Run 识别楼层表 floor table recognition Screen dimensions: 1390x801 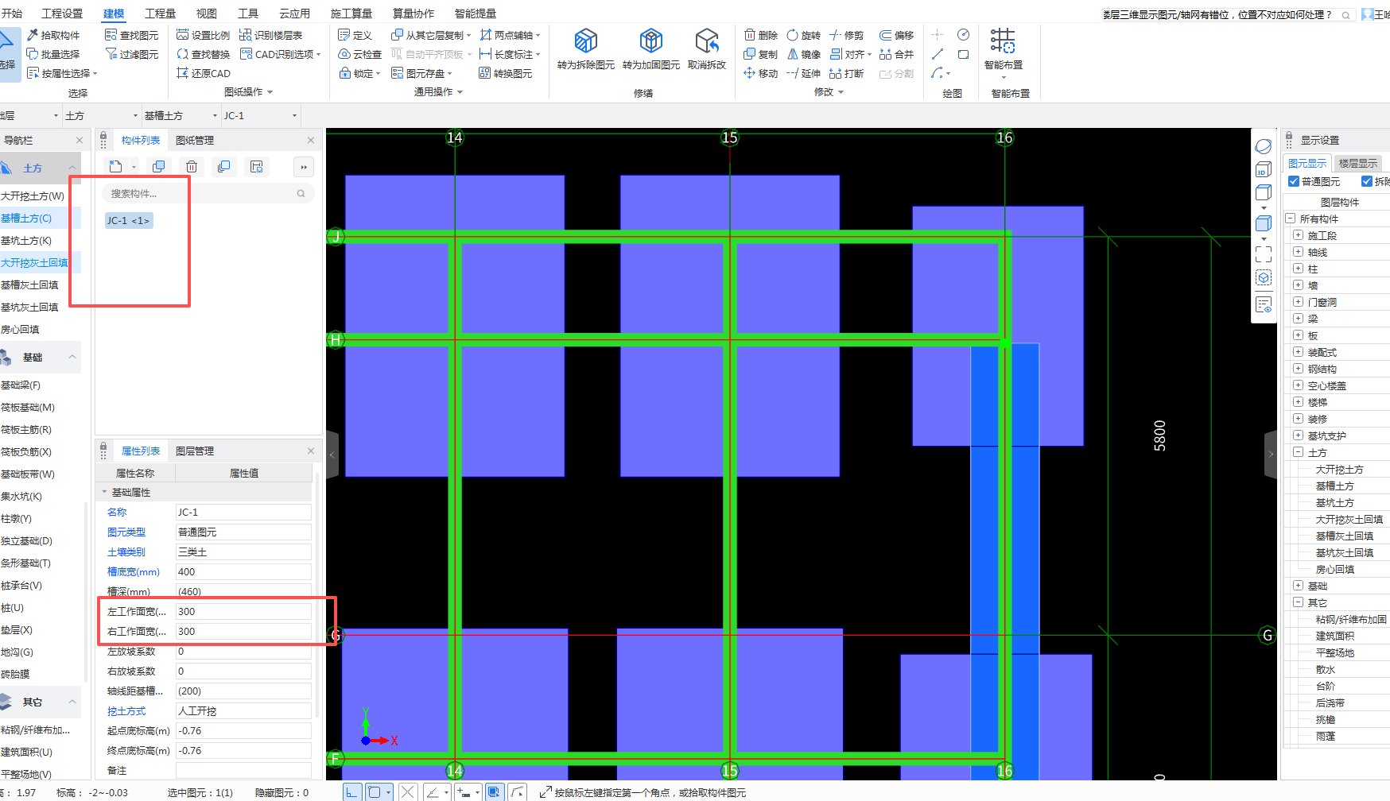pos(270,35)
